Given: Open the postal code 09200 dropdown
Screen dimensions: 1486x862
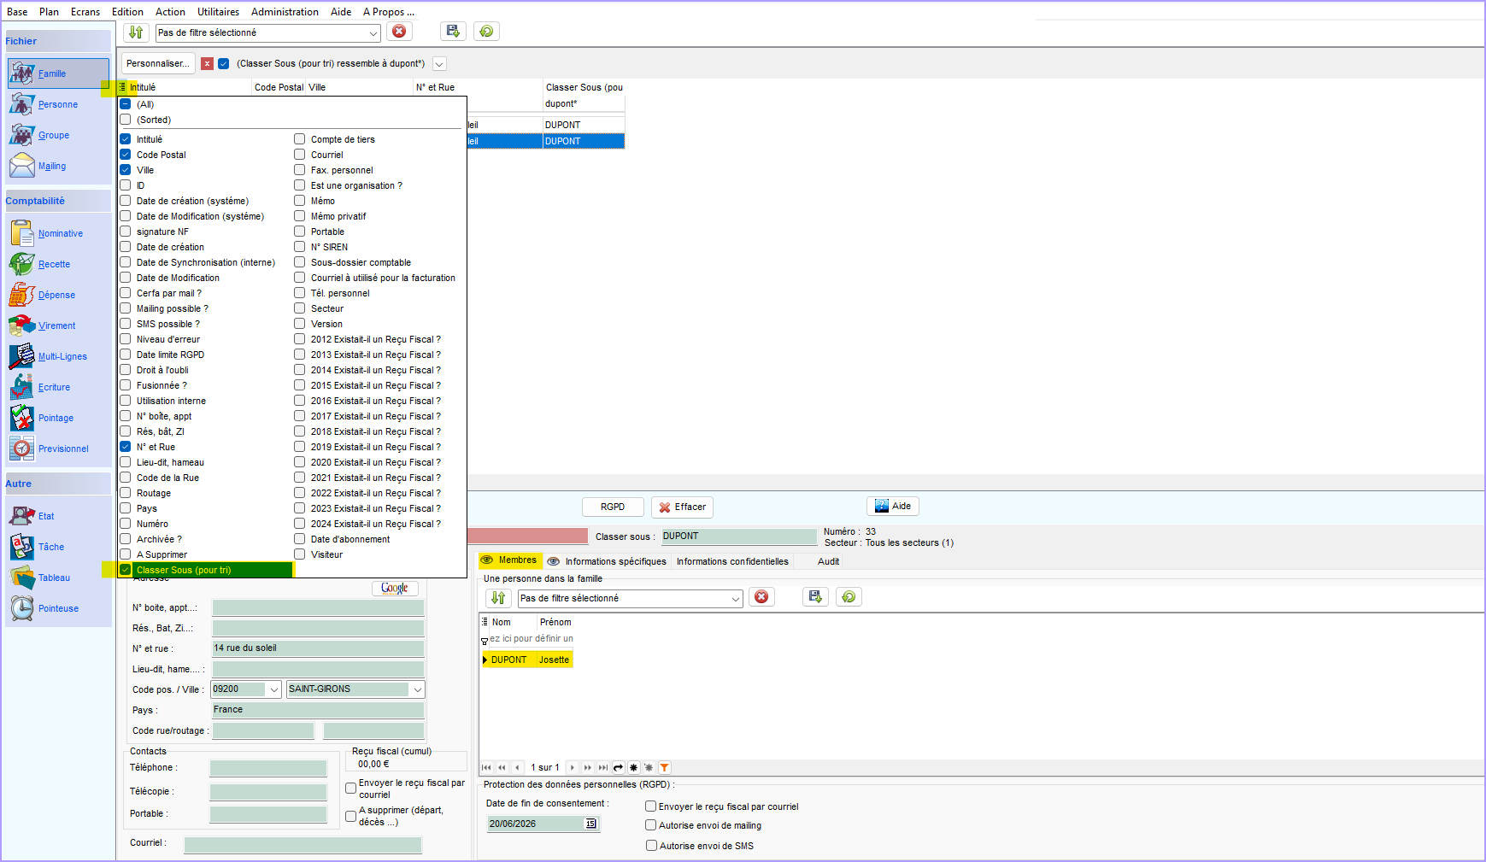Looking at the screenshot, I should [273, 689].
